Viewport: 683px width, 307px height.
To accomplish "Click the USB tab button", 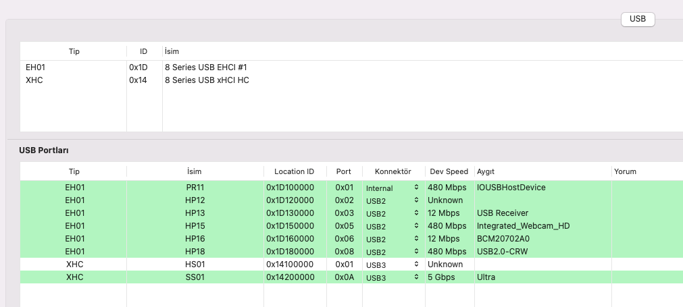I will (637, 19).
